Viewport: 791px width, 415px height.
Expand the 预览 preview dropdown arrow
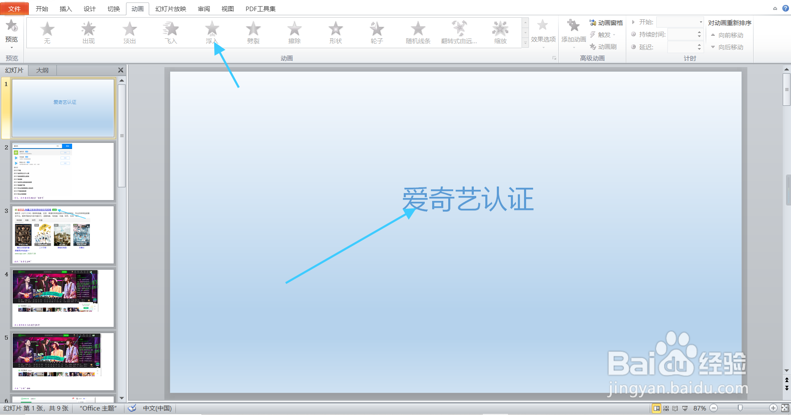tap(12, 48)
